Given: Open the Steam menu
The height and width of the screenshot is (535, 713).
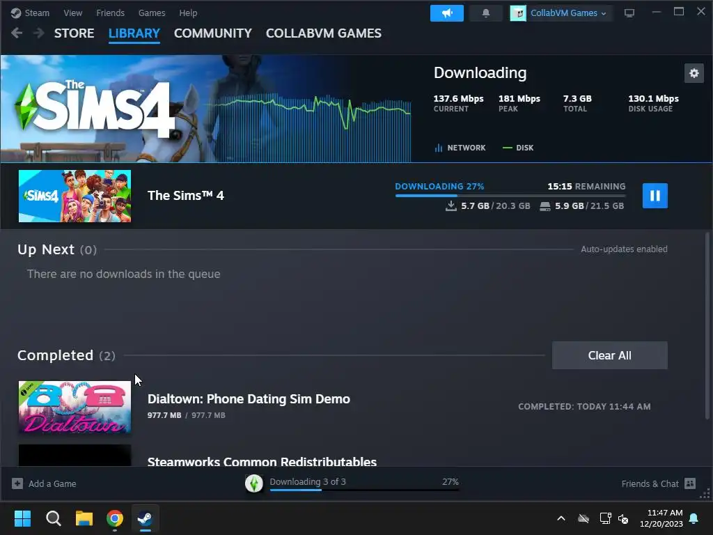Looking at the screenshot, I should coord(37,13).
